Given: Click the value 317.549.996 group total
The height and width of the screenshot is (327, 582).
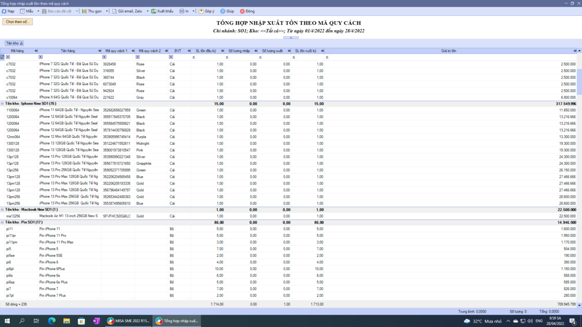Looking at the screenshot, I should point(566,104).
